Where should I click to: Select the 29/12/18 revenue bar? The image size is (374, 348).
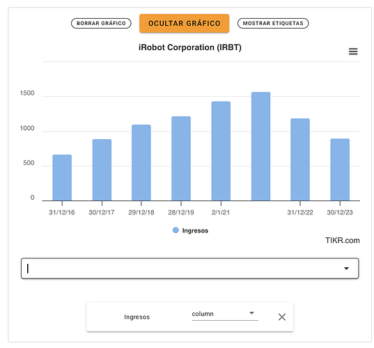141,163
